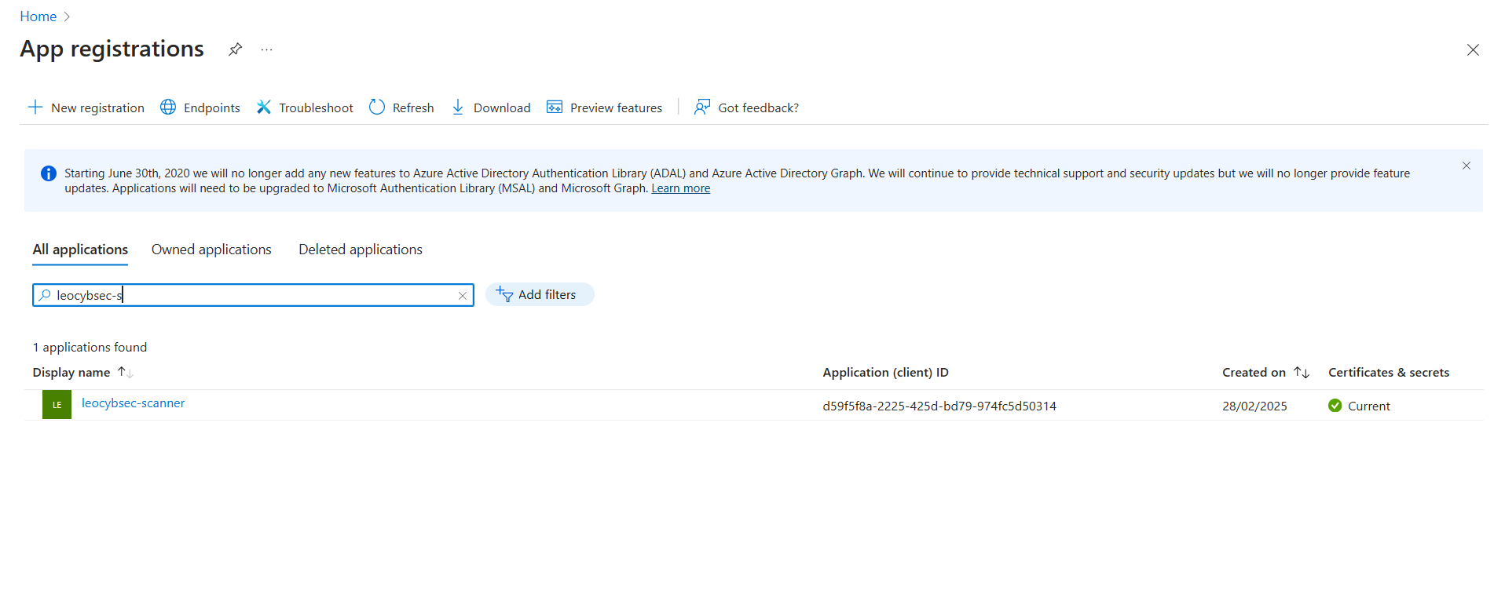
Task: Switch to the Owned applications tab
Action: tap(211, 250)
